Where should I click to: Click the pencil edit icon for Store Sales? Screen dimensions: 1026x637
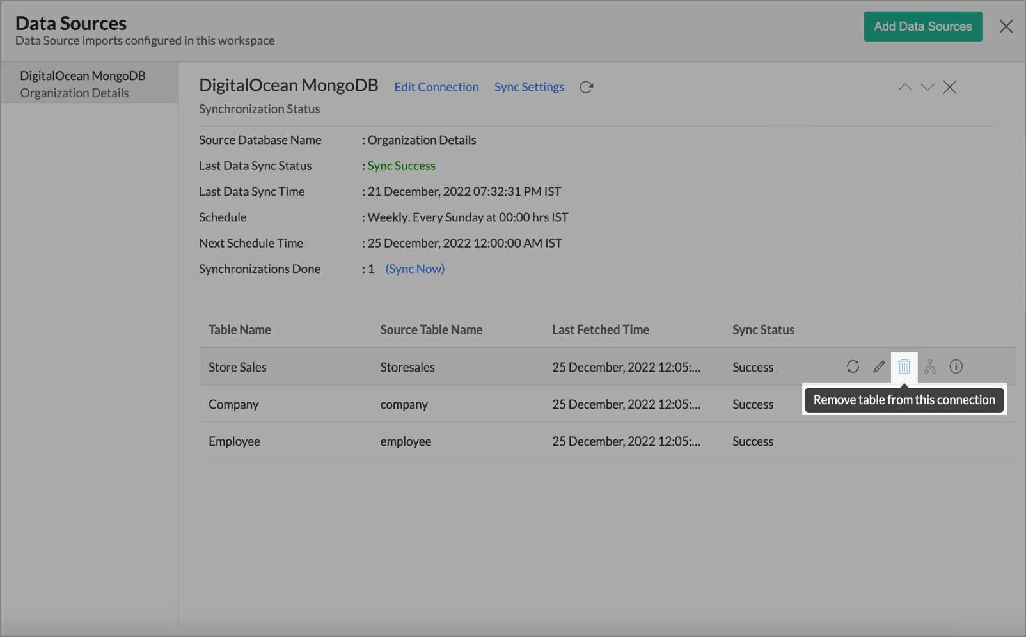879,366
